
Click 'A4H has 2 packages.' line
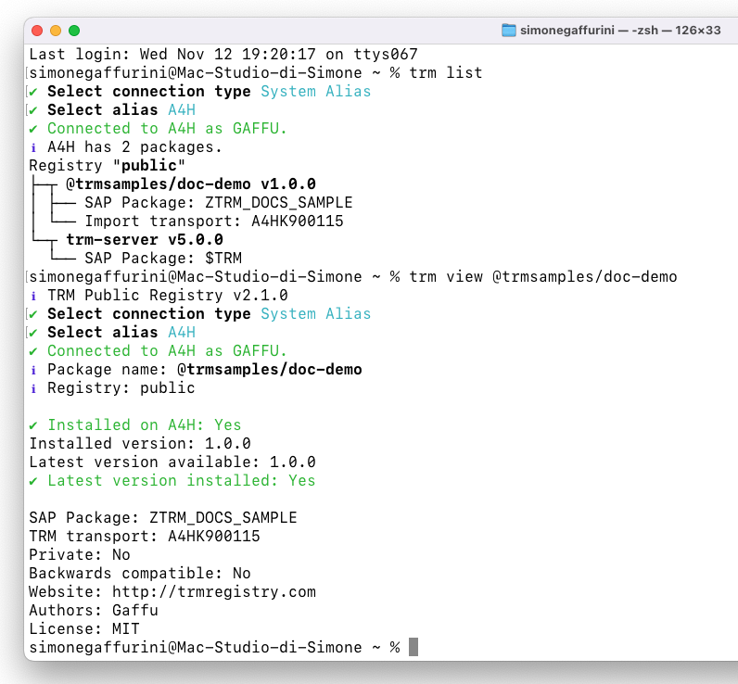pyautogui.click(x=134, y=147)
